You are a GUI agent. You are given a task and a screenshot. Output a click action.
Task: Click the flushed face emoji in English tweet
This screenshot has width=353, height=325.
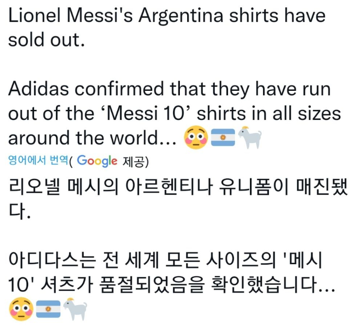(x=195, y=138)
